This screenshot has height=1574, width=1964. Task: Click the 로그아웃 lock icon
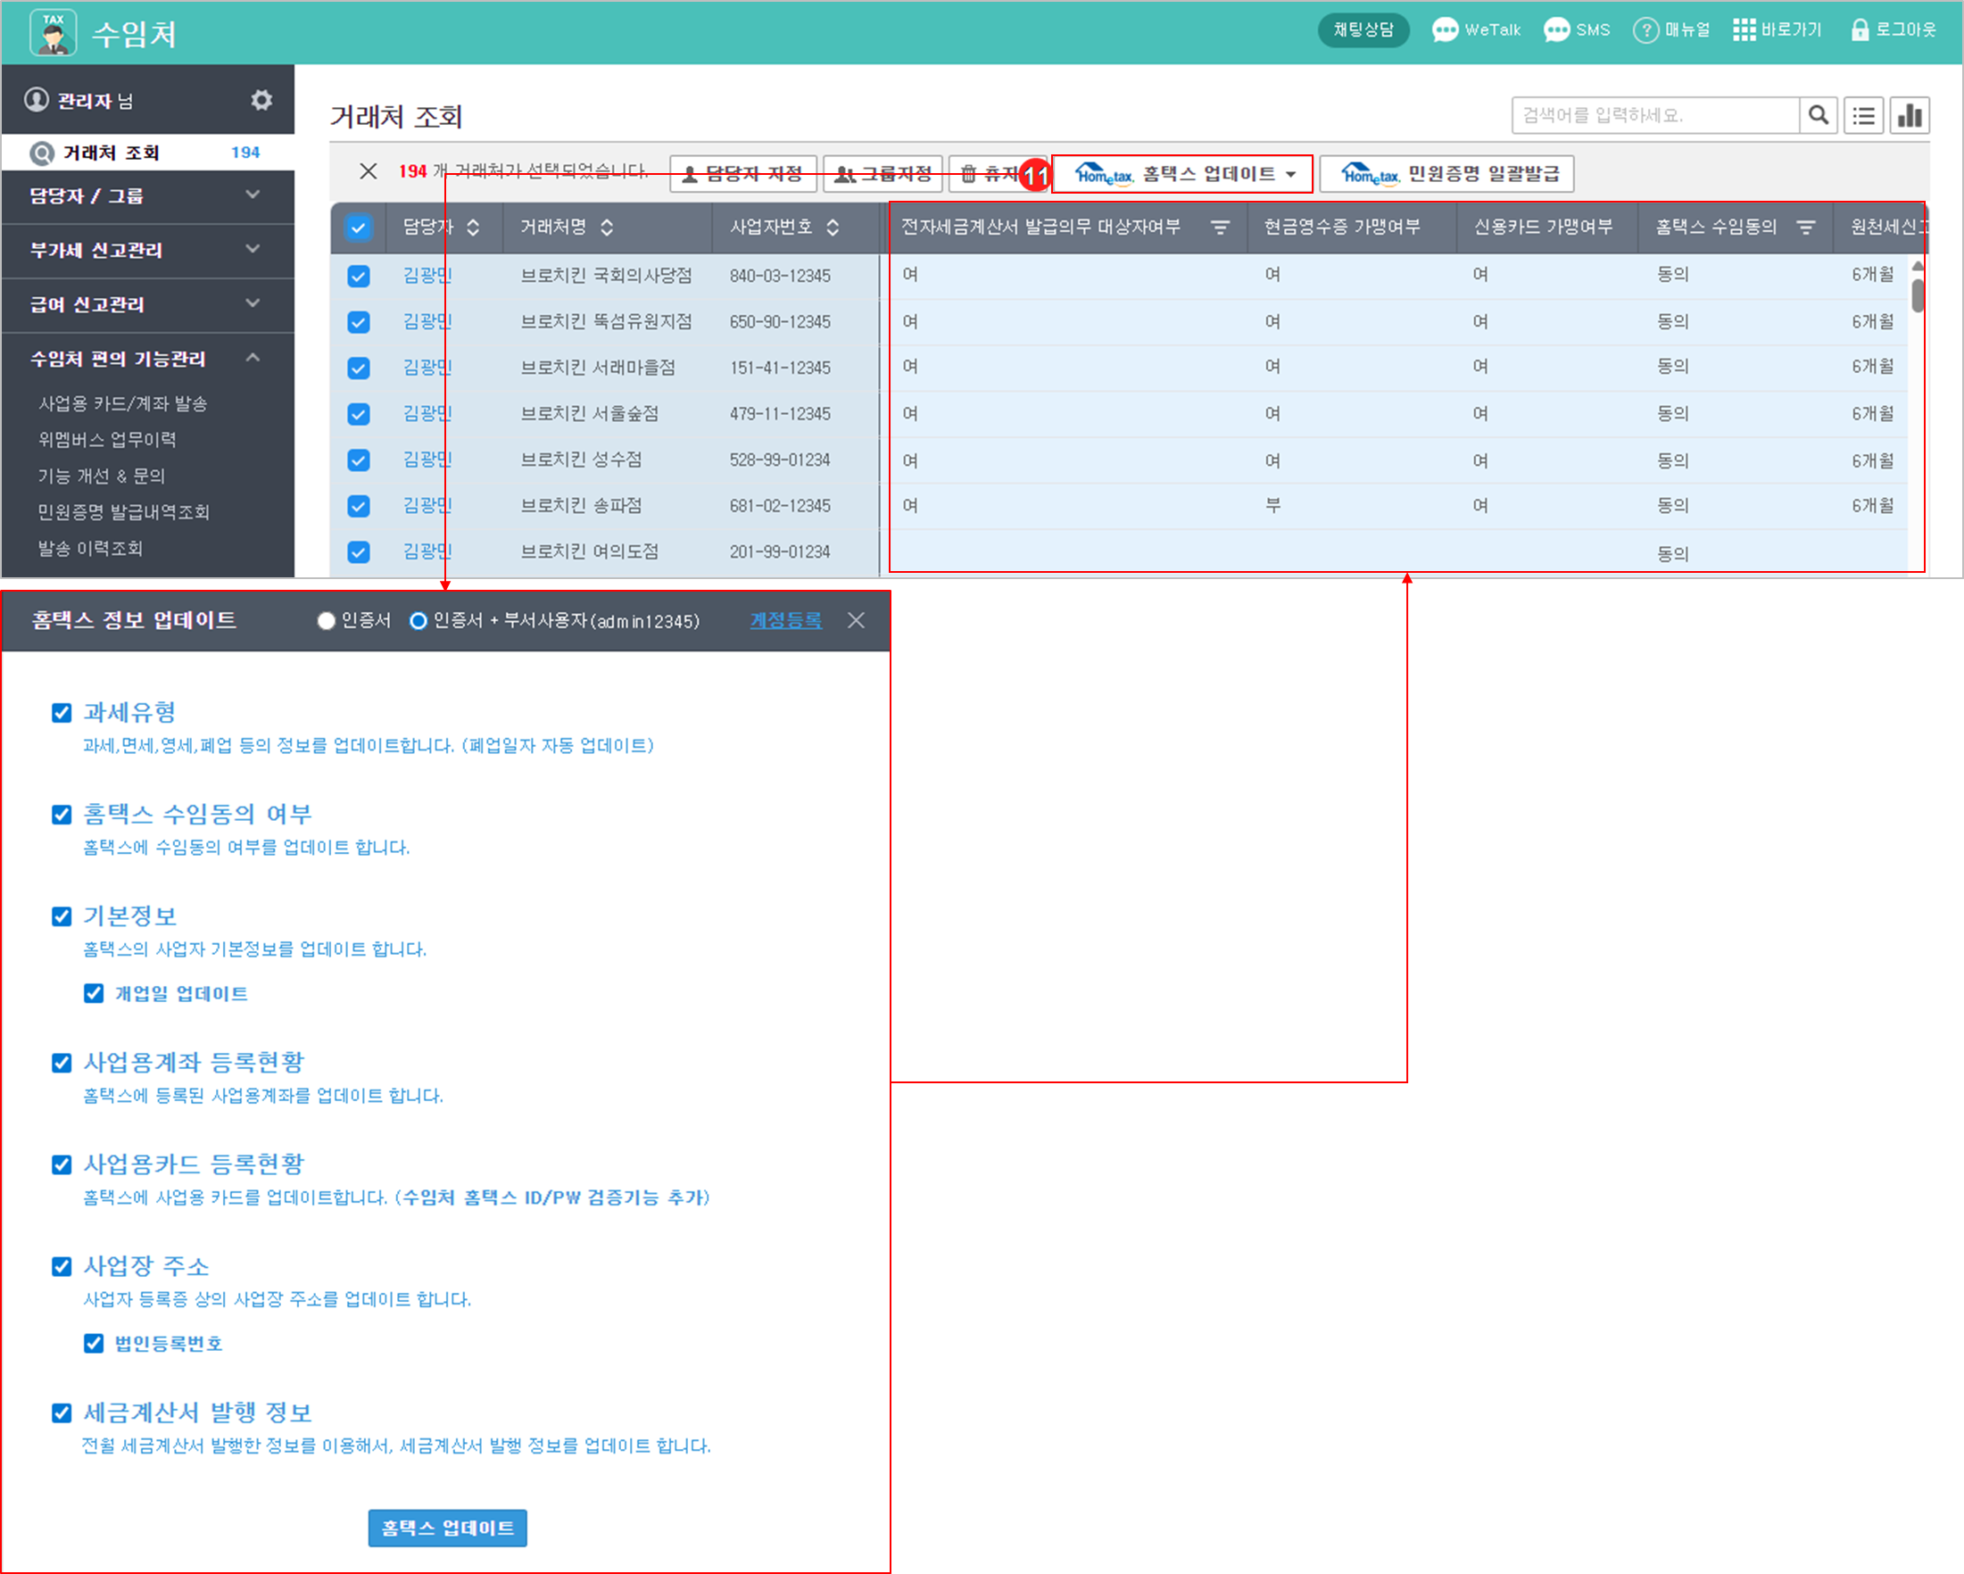1860,30
